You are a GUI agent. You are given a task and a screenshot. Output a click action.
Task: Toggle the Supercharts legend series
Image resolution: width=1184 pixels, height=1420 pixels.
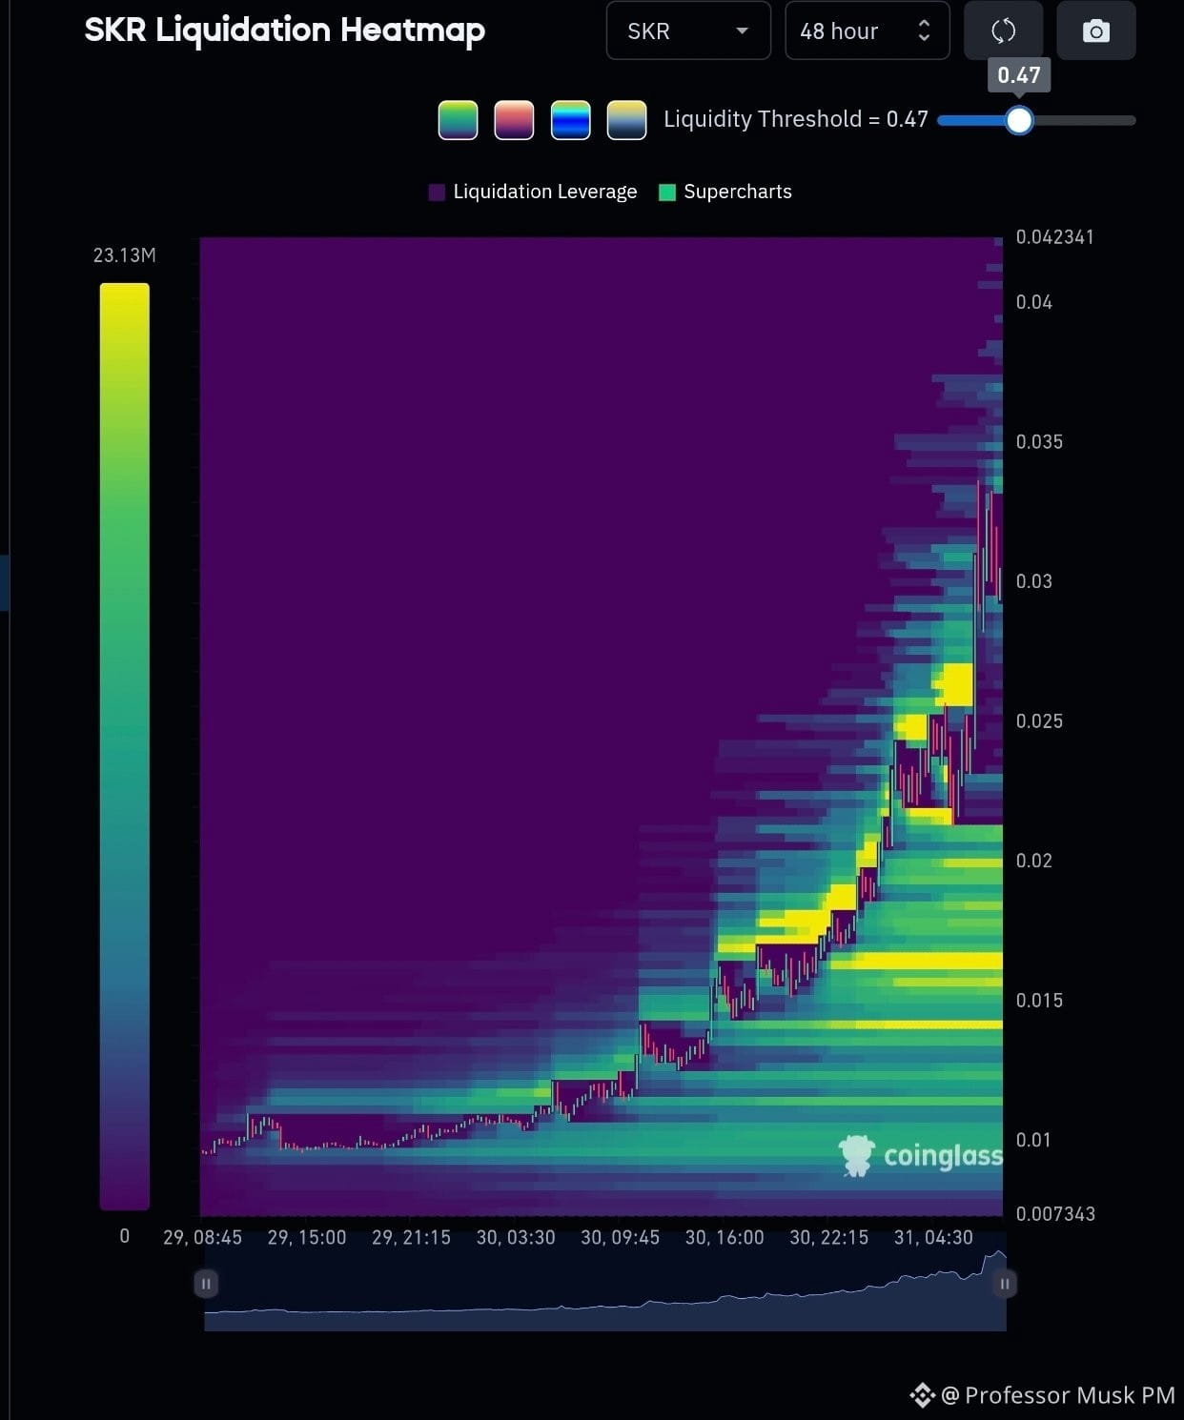tap(725, 192)
